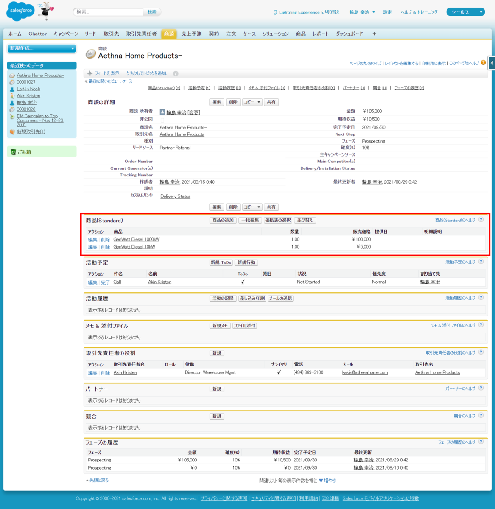Click the top 編集 button in 商談の詳細

(216, 102)
